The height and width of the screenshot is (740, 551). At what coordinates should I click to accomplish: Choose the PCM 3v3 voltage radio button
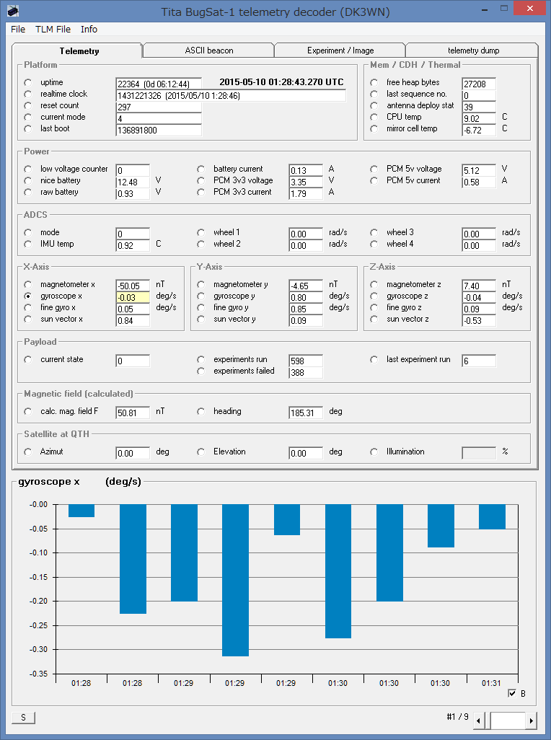tap(201, 181)
